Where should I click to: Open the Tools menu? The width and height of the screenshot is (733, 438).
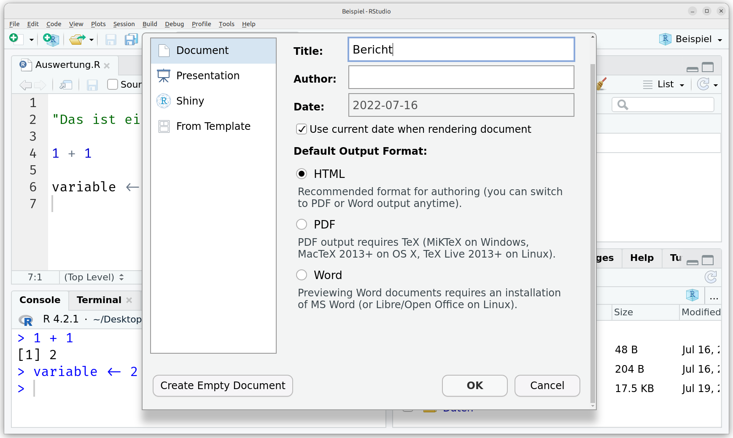pos(226,24)
